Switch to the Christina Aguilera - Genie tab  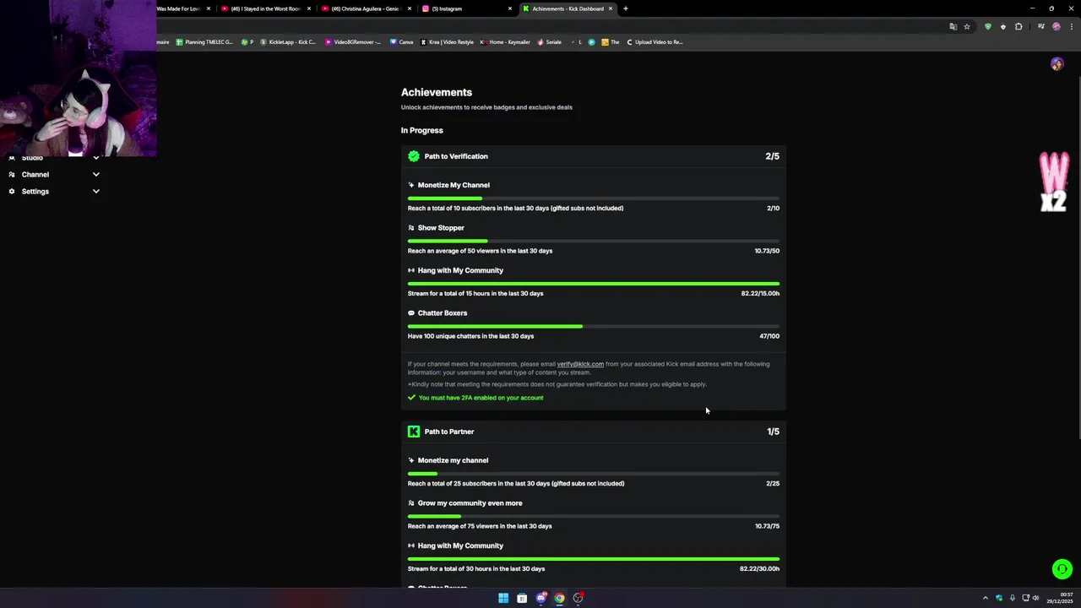coord(366,8)
